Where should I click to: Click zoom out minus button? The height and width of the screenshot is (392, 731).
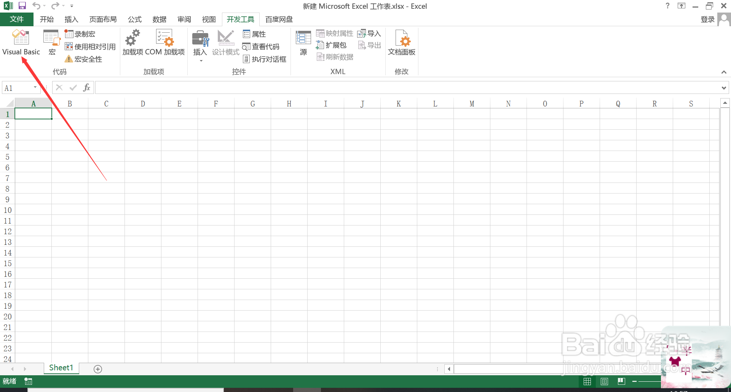point(634,381)
